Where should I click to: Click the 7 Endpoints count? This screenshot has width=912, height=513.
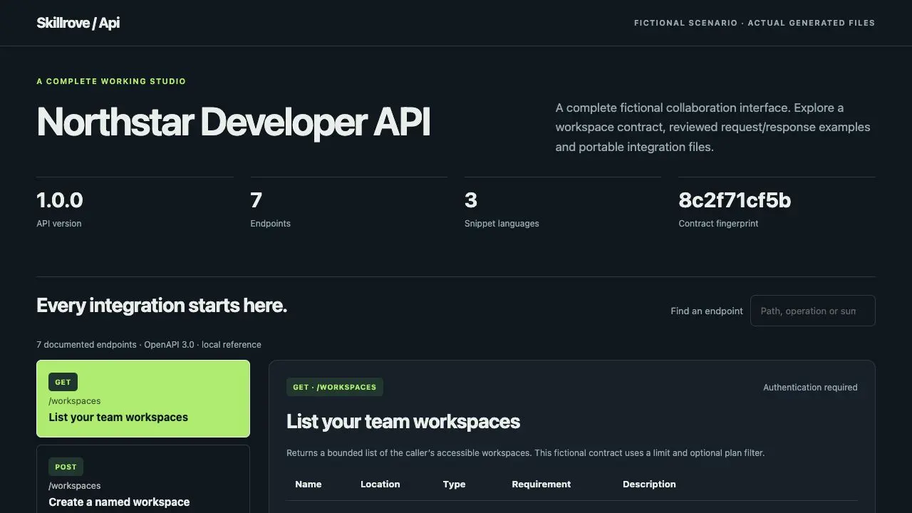(256, 200)
